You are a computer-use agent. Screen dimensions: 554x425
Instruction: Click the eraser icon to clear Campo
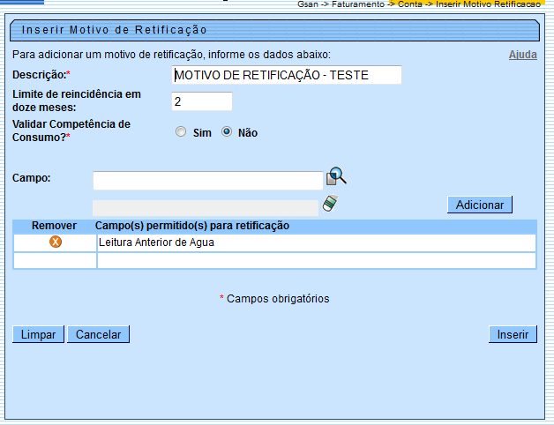coord(330,205)
